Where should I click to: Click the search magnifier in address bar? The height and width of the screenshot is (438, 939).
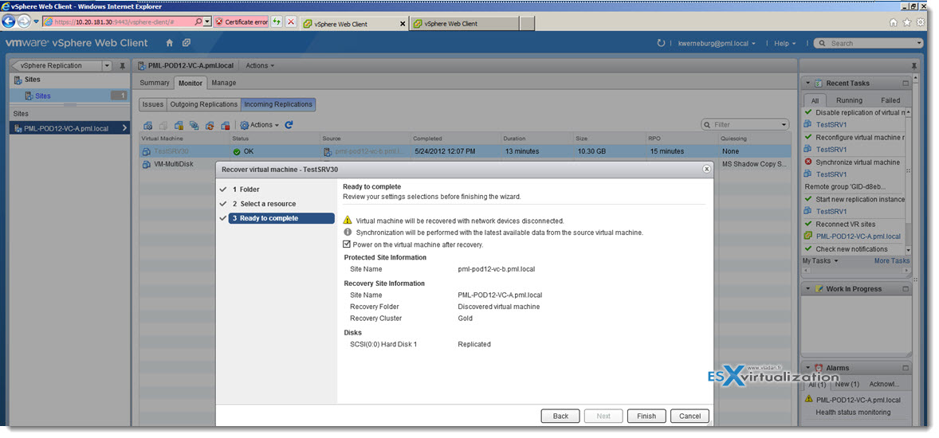[198, 22]
